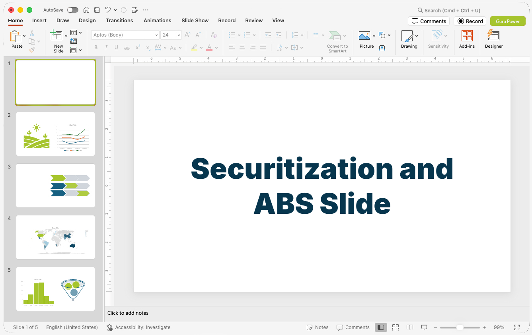
Task: Click the Slide Sorter view icon
Action: pos(396,327)
